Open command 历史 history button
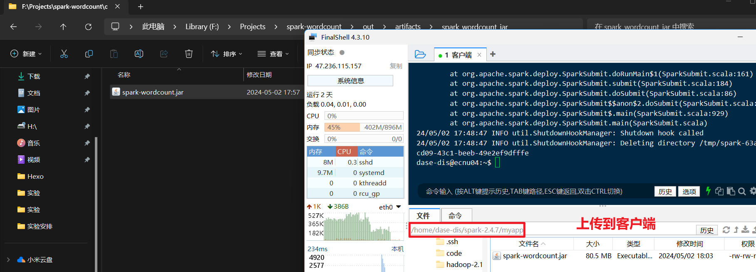 [665, 191]
